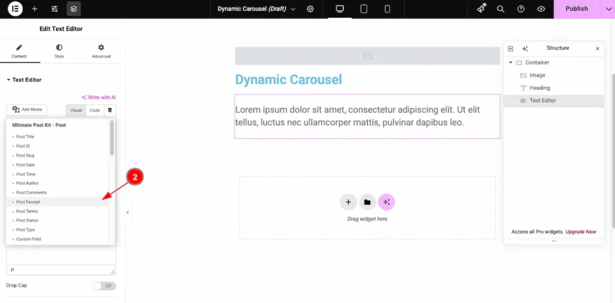Preview changes with eye icon
This screenshot has width=615, height=303.
click(541, 9)
